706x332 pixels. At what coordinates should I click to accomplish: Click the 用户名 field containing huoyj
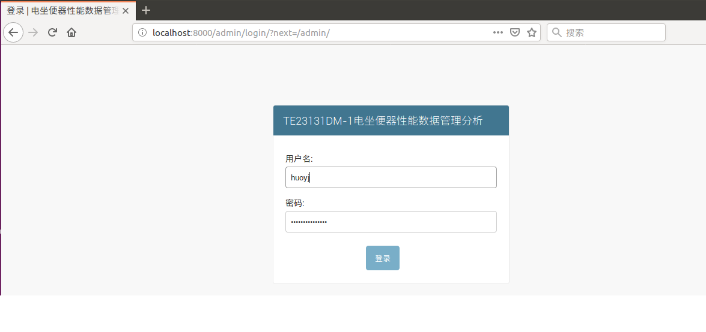(391, 177)
